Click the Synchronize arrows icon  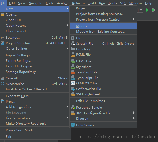[x=2, y=84]
